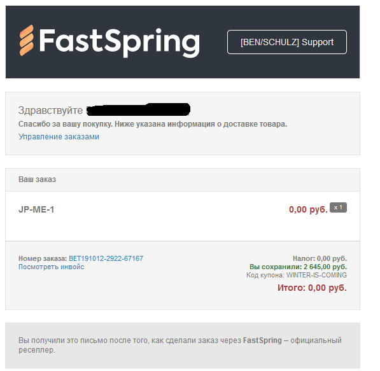Click the blacked-out customer name
The width and height of the screenshot is (380, 371).
(138, 109)
